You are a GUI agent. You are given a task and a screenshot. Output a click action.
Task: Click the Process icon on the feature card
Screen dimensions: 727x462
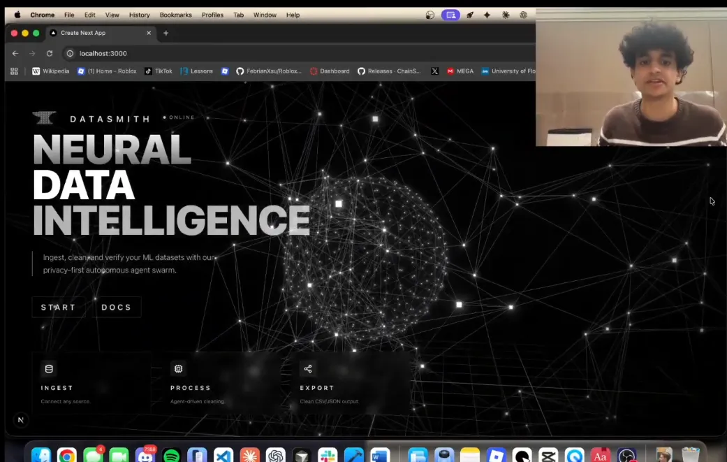[x=179, y=368]
